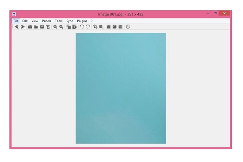Close the Image 001.jpg window
The width and height of the screenshot is (243, 162).
coord(224,13)
